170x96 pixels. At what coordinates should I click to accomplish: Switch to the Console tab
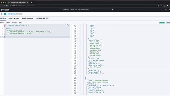coord(3,18)
